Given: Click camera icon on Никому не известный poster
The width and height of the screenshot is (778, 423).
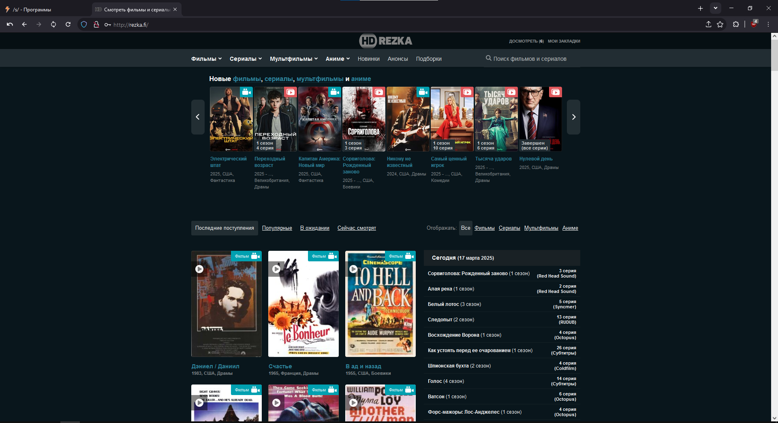Looking at the screenshot, I should click(423, 92).
